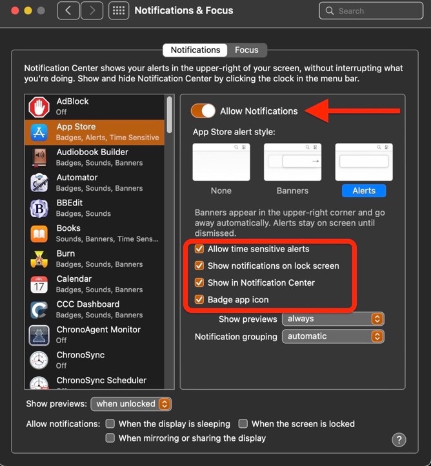Uncheck Show notifications on lock screen
This screenshot has width=431, height=466.
click(199, 266)
